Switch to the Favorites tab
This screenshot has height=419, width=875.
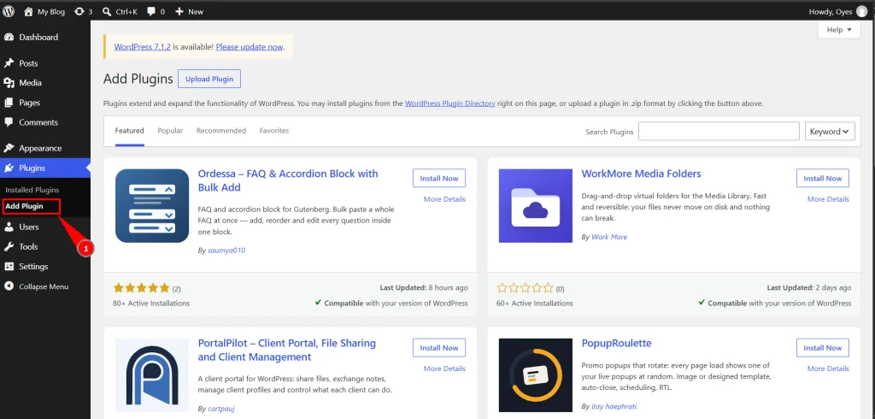(x=274, y=131)
